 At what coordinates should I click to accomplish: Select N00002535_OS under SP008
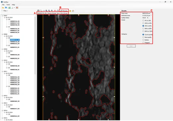pyautogui.click(x=15, y=47)
